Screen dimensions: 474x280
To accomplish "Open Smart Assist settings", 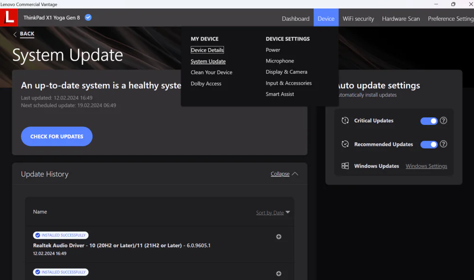I will 280,94.
